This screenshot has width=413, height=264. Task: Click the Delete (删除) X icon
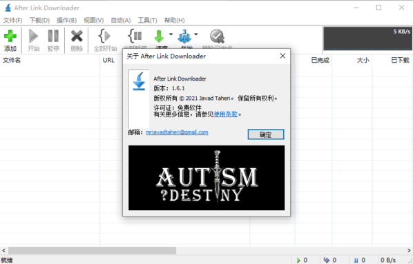click(x=77, y=36)
